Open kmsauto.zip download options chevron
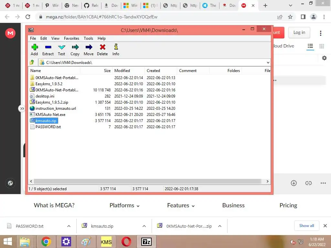 [x=144, y=226]
